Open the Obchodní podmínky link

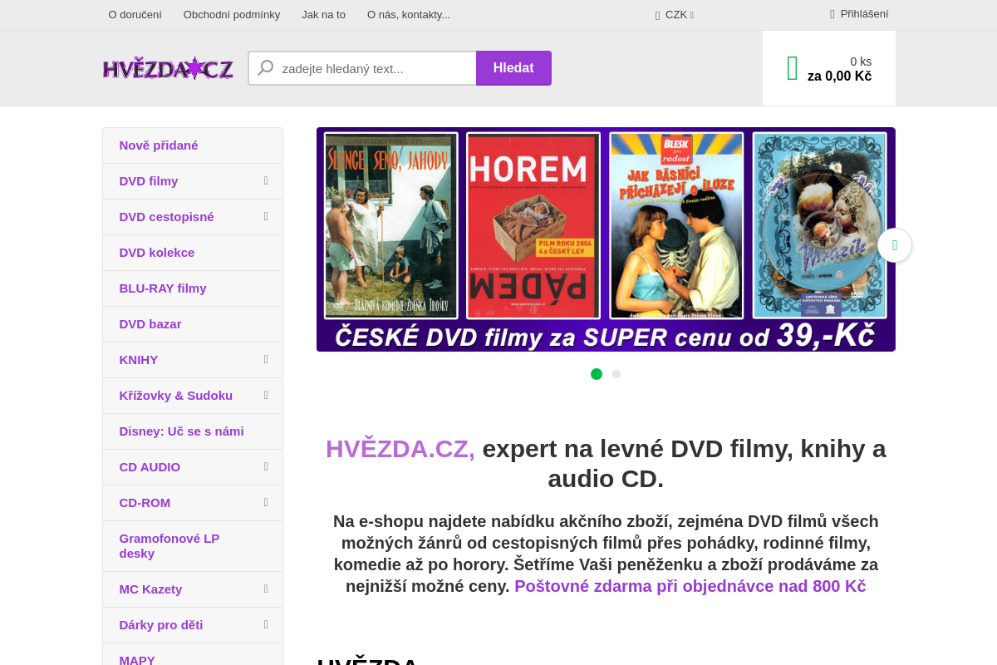(232, 15)
